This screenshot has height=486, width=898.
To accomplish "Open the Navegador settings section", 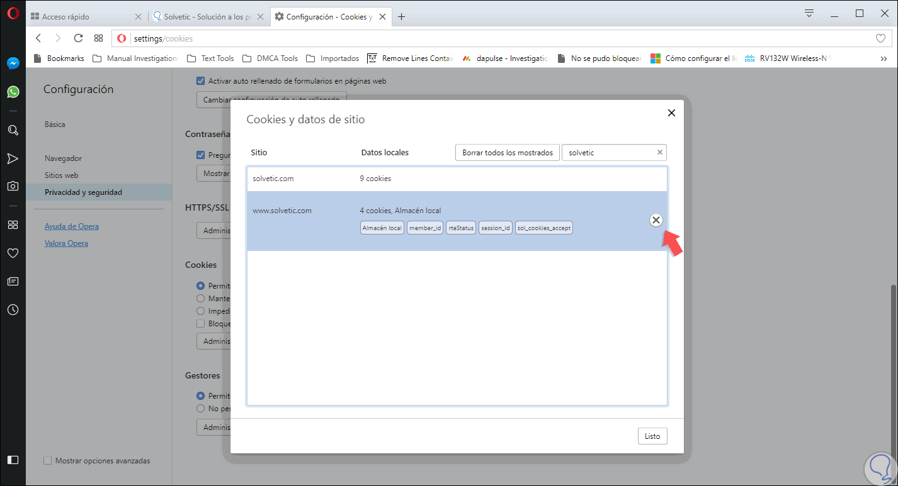I will 63,158.
